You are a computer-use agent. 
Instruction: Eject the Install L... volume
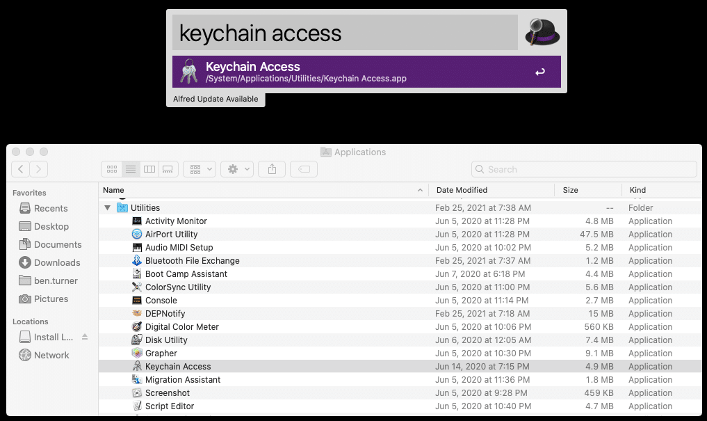(85, 337)
